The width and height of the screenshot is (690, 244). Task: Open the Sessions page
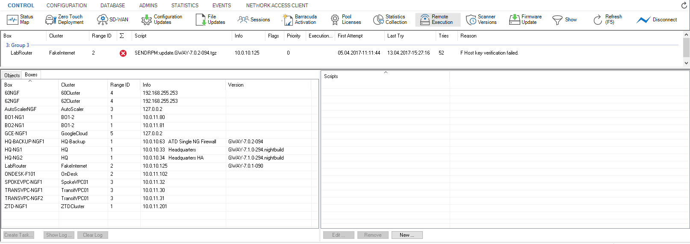pyautogui.click(x=254, y=20)
